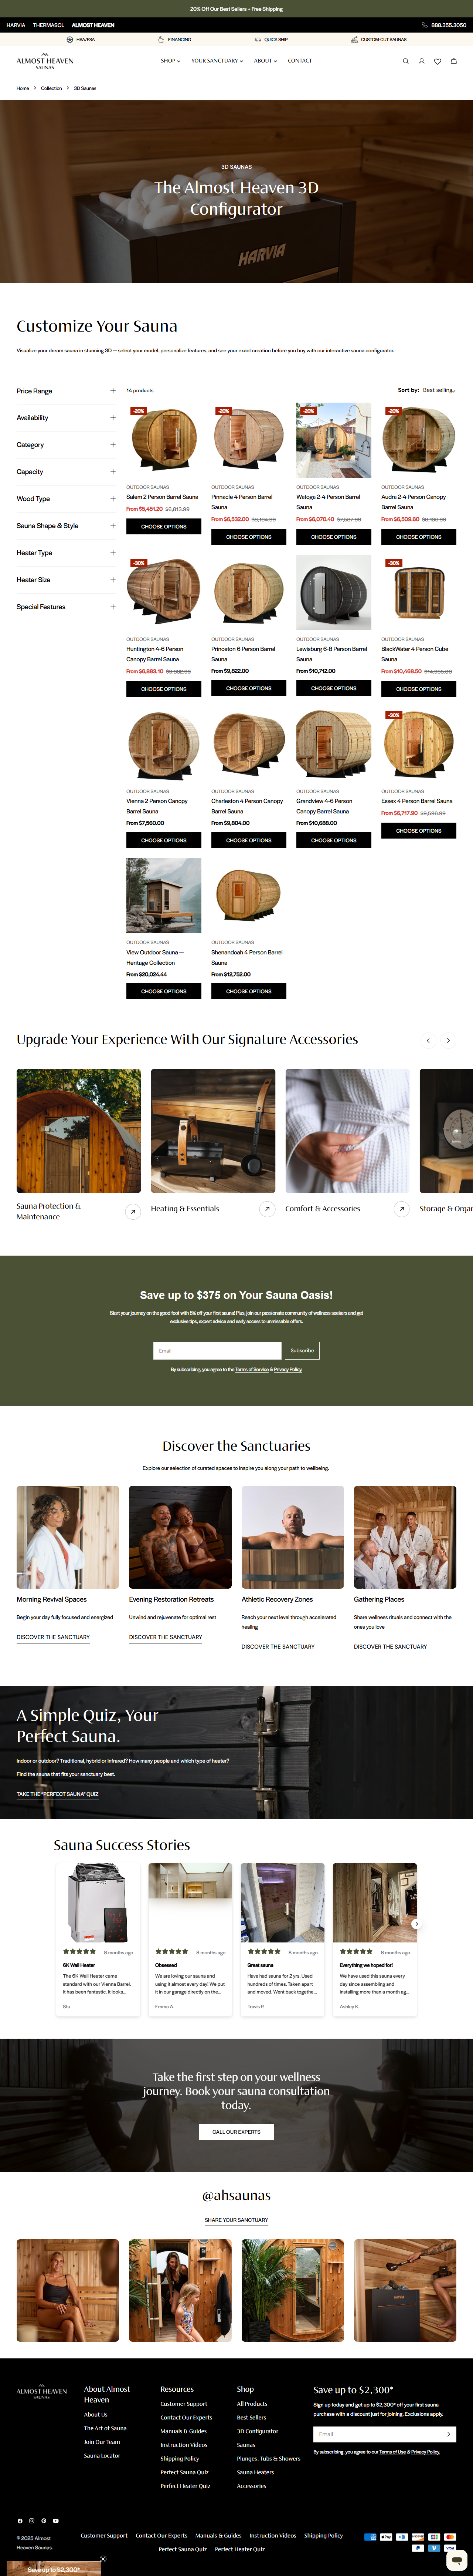The width and height of the screenshot is (473, 2576).
Task: Expand the Wood Type filter
Action: (66, 499)
